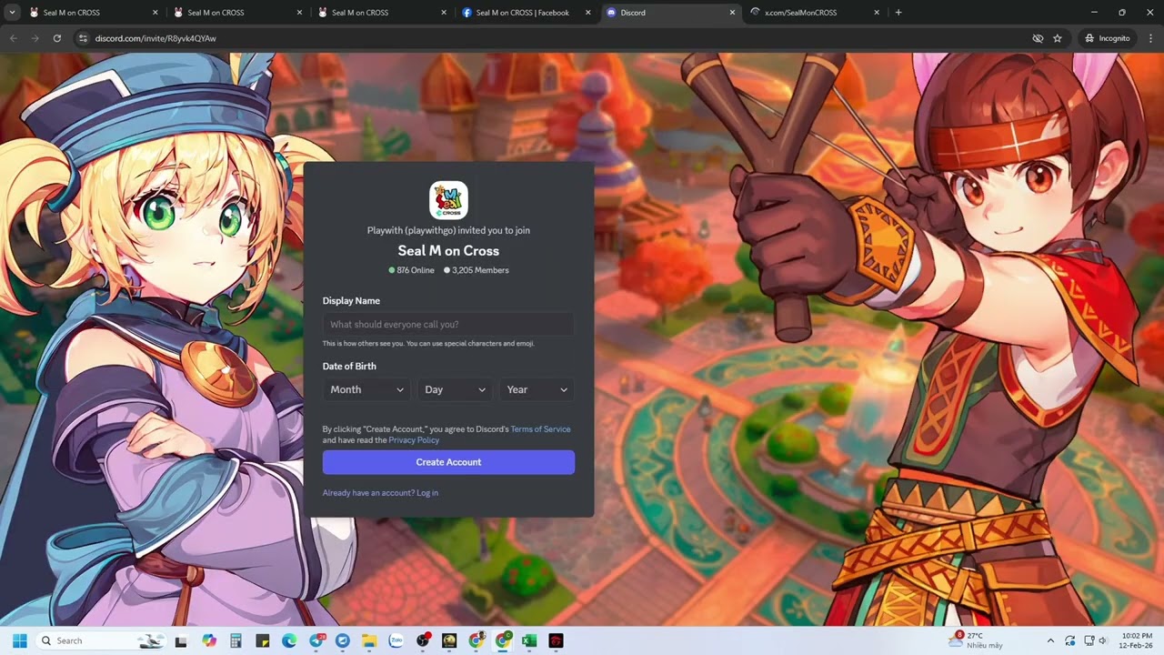Click the "Seal M on Cross" server title
1164x655 pixels.
pos(448,251)
